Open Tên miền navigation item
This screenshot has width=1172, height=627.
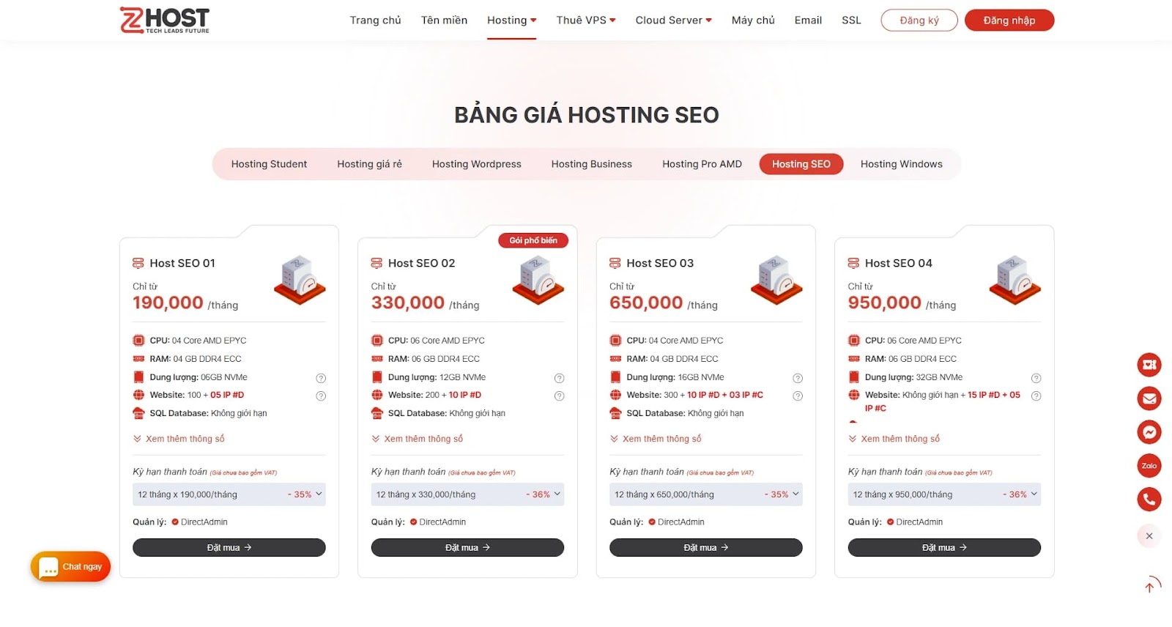coord(445,21)
